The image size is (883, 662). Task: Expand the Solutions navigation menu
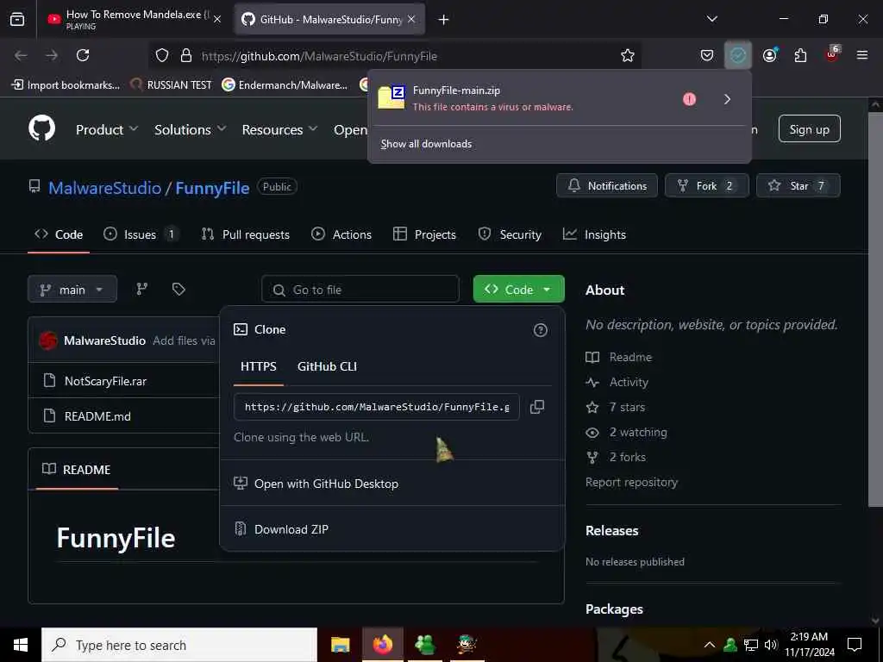[191, 129]
